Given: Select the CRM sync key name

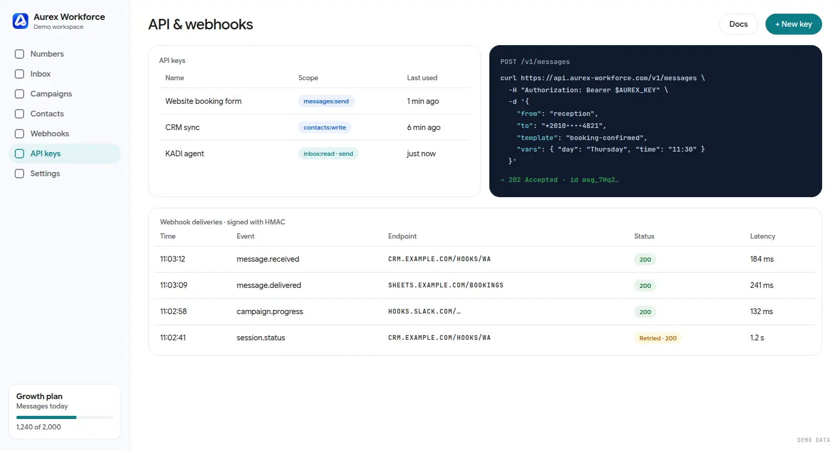Looking at the screenshot, I should tap(182, 127).
